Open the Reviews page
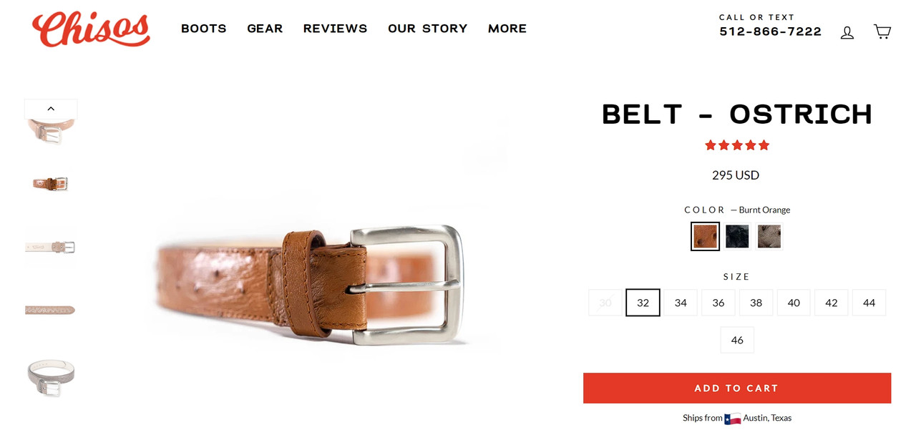Viewport: 916px width, 435px height. [335, 29]
